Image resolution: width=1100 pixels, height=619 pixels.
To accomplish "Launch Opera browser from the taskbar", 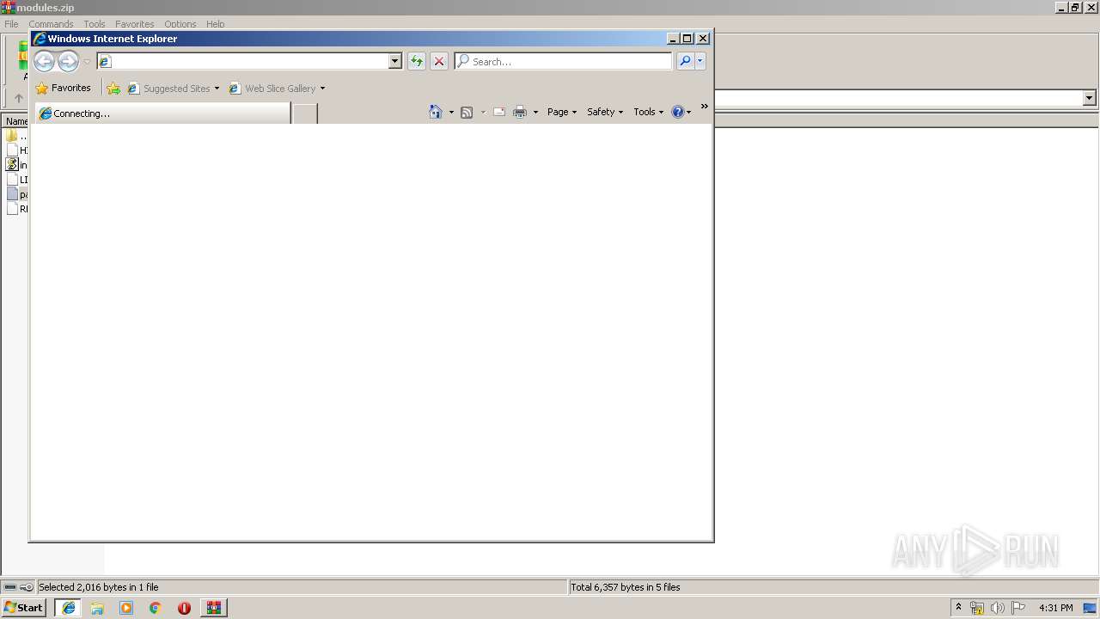I will coord(184,608).
